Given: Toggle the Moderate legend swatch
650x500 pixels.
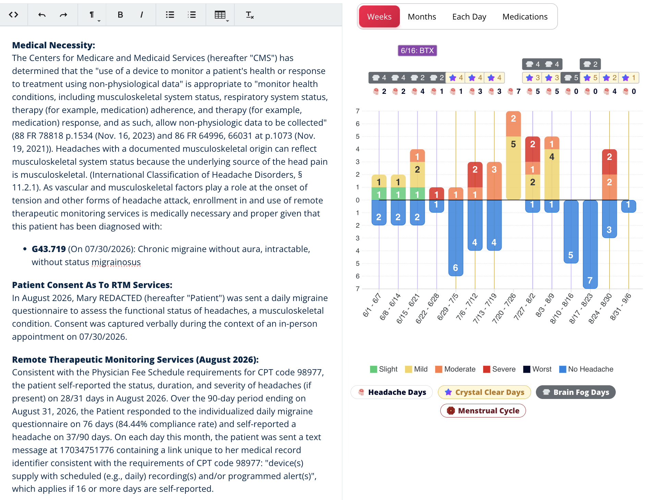Looking at the screenshot, I should 439,369.
